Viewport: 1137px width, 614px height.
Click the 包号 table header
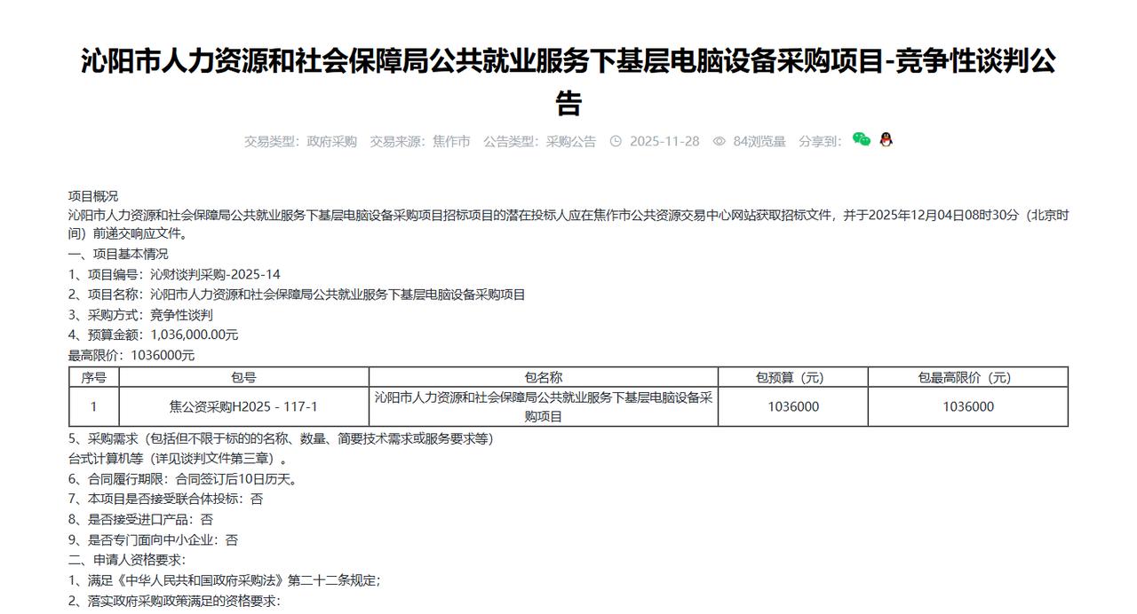243,377
